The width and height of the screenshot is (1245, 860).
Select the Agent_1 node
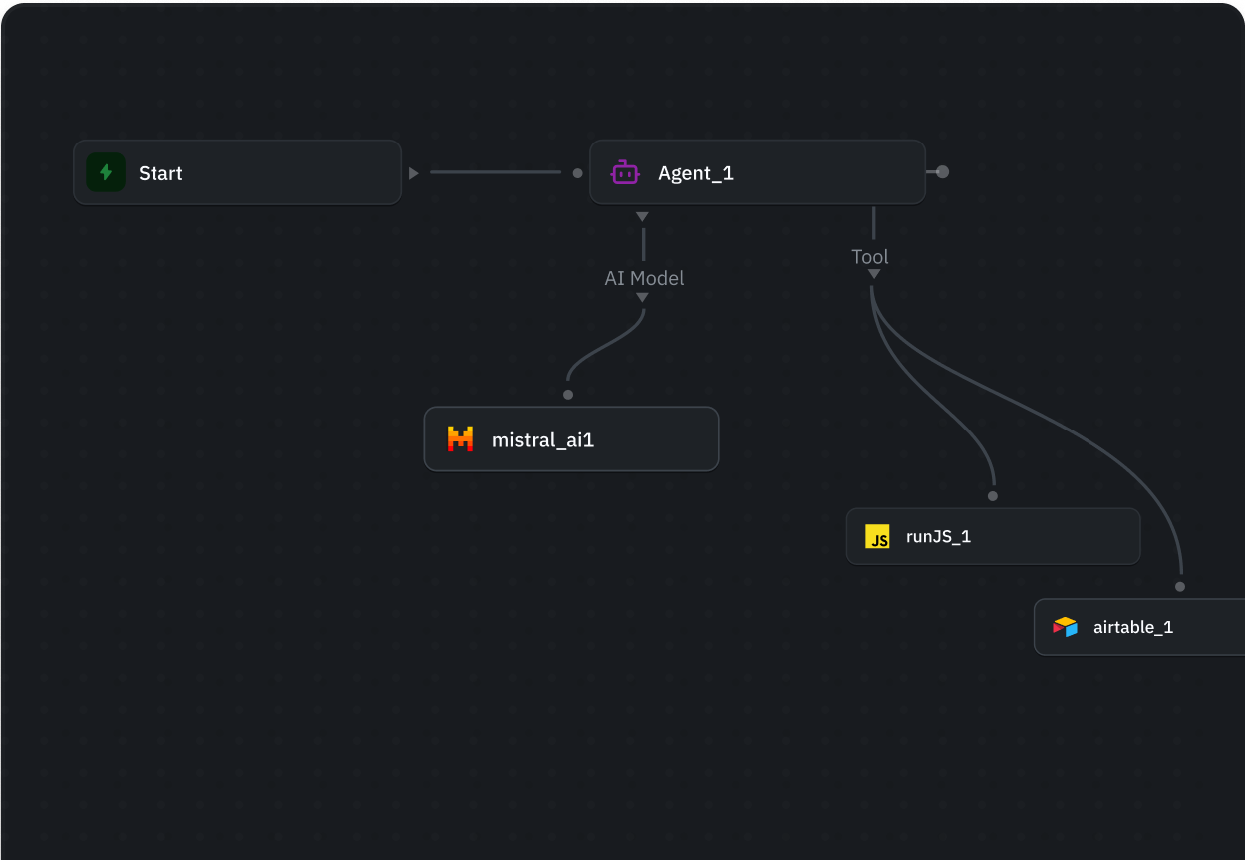tap(758, 172)
